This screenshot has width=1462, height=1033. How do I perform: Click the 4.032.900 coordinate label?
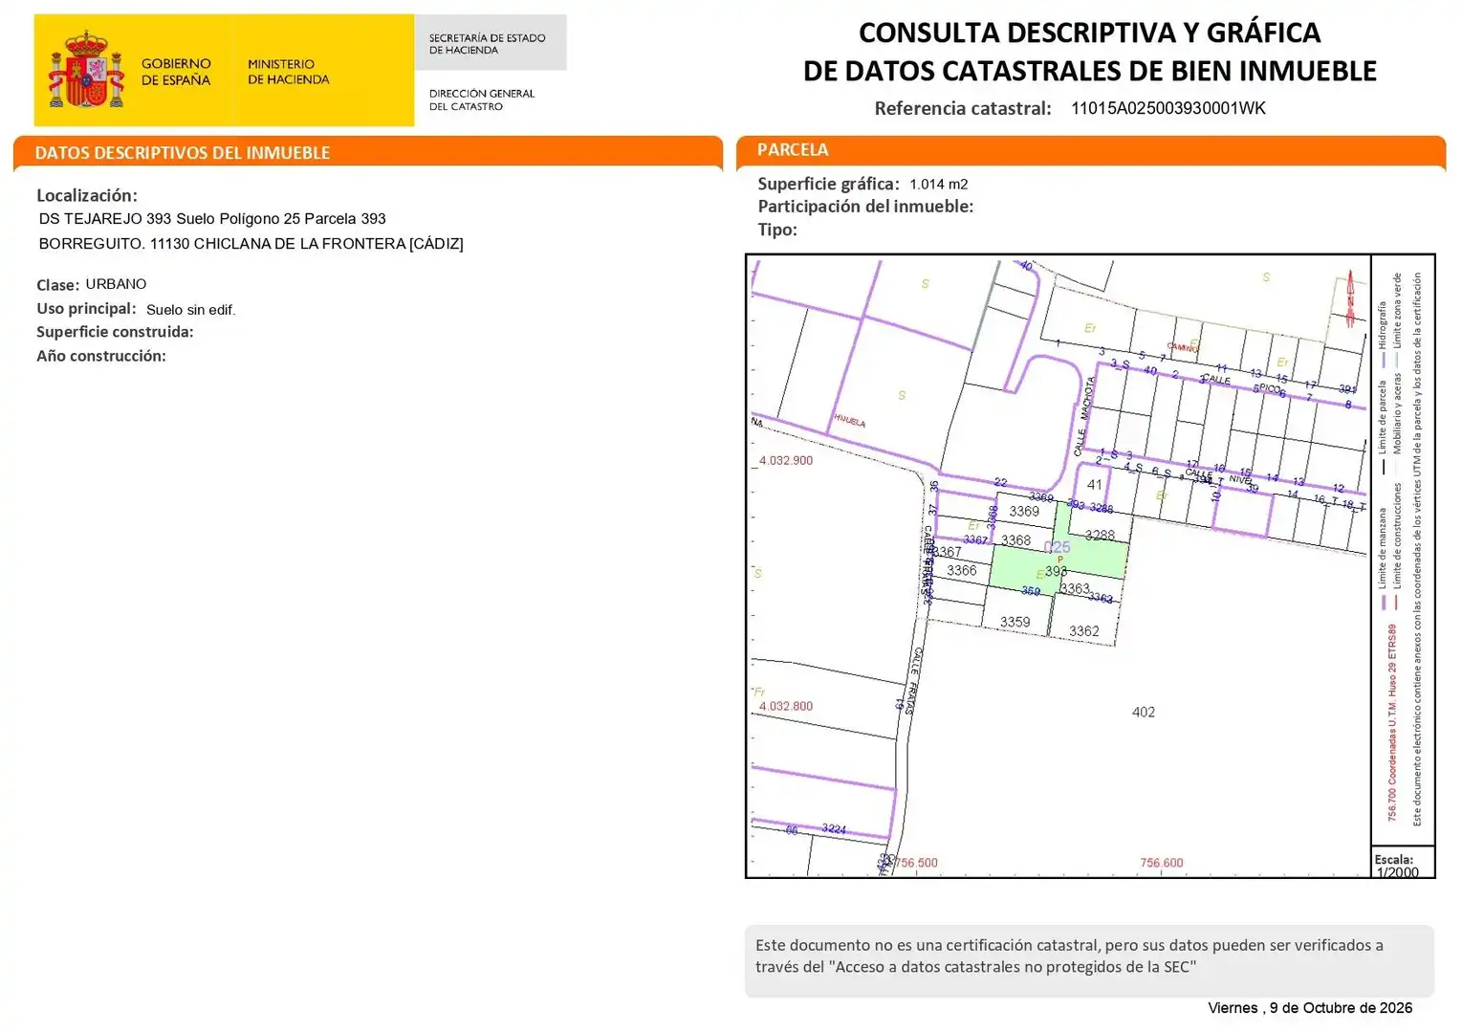click(786, 460)
